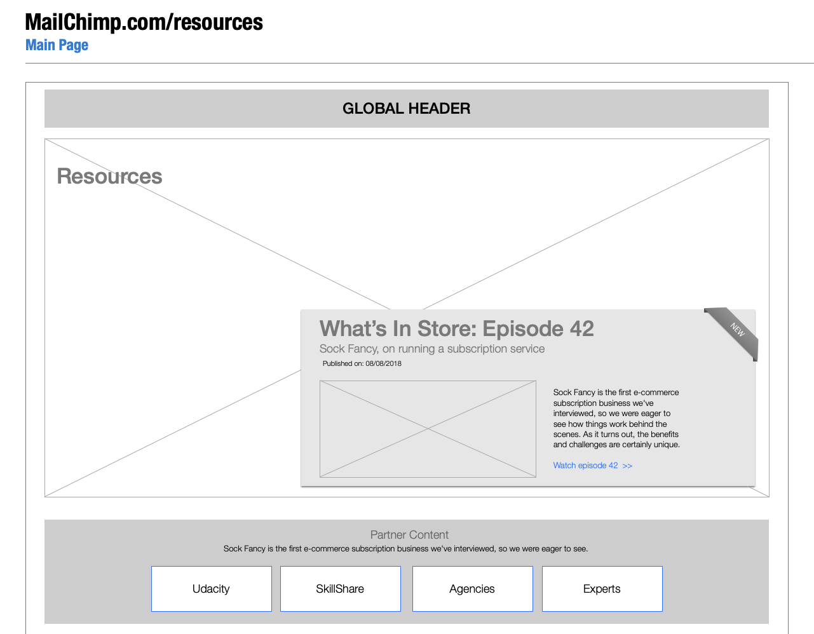
Task: Click the double-arrow after Watch episode 42
Action: point(627,466)
